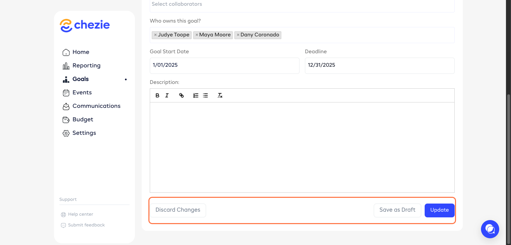This screenshot has height=245, width=511.
Task: Remove Dany Coronado from goal owners
Action: point(238,35)
